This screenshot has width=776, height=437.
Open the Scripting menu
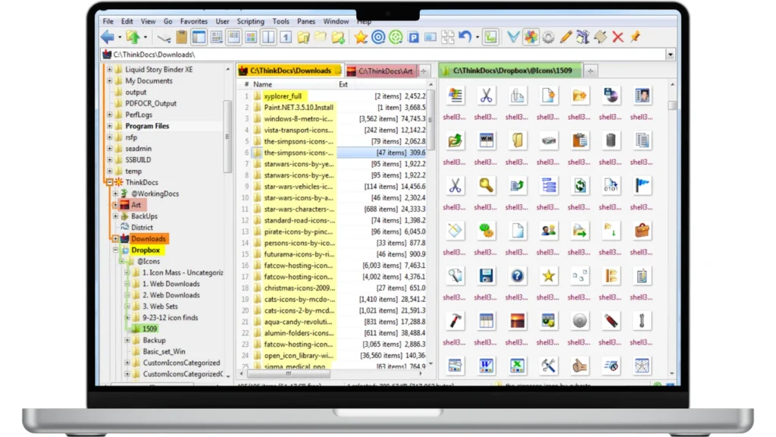point(250,21)
